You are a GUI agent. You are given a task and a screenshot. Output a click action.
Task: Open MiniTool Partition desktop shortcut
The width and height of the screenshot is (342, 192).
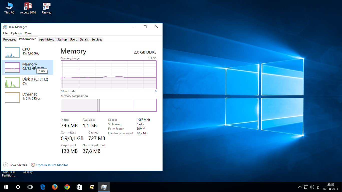point(9,174)
